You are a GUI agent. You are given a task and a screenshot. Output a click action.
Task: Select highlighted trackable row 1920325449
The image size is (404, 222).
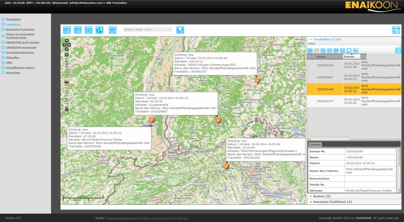point(354,89)
